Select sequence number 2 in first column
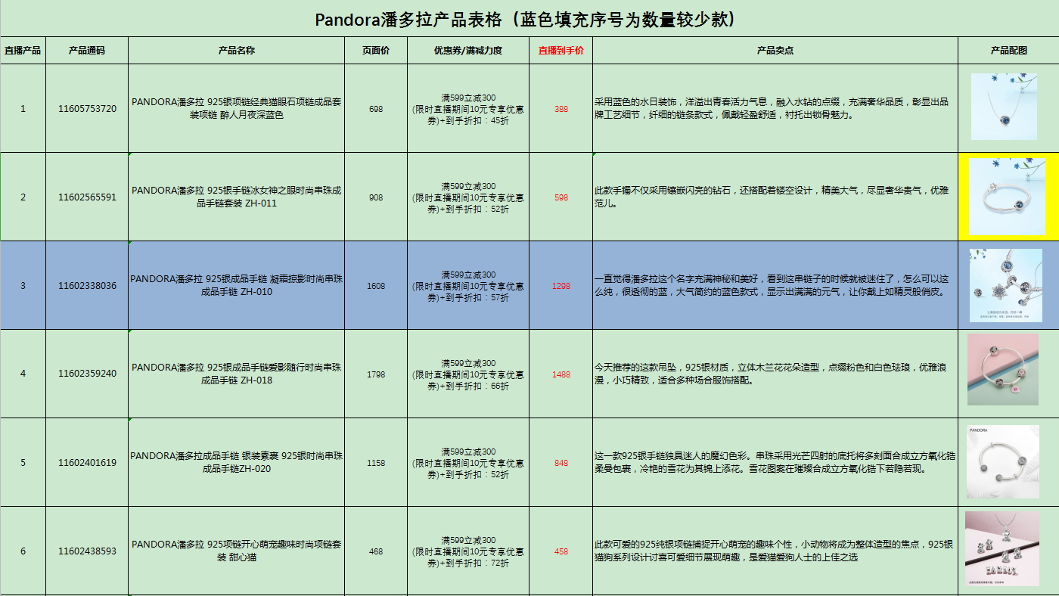 (x=23, y=197)
